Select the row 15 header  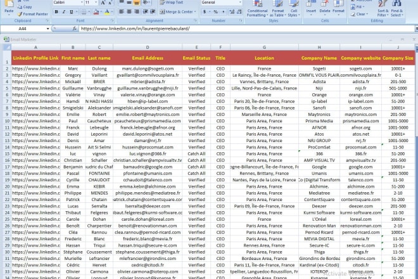(x=7, y=154)
